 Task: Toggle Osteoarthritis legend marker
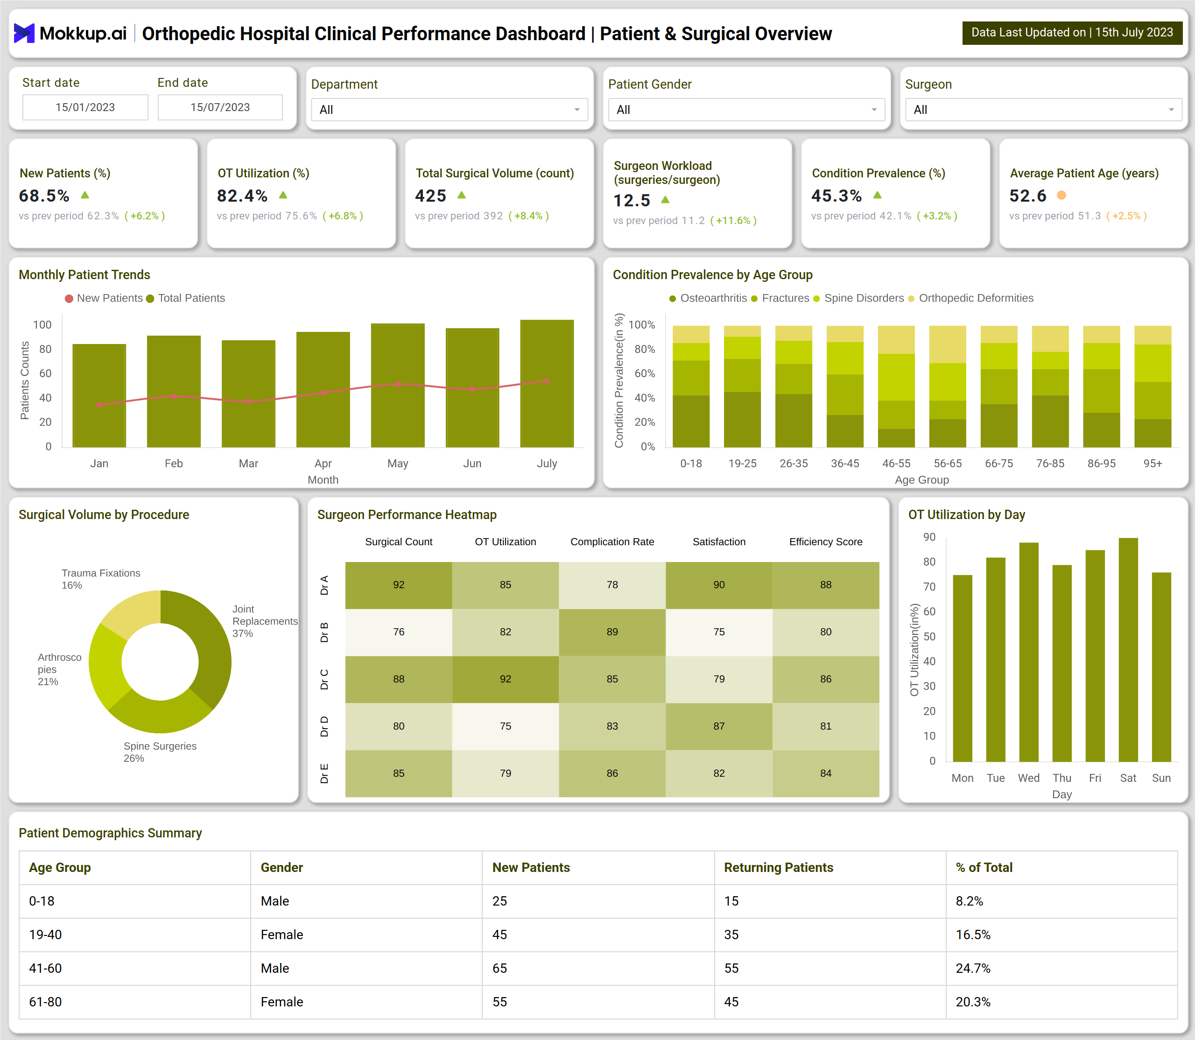[x=673, y=298]
